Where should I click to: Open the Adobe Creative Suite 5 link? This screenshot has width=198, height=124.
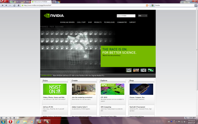tap(80, 107)
